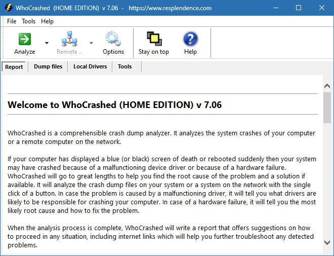This screenshot has width=334, height=256.
Task: Click the blue Help question mark icon
Action: click(x=190, y=39)
